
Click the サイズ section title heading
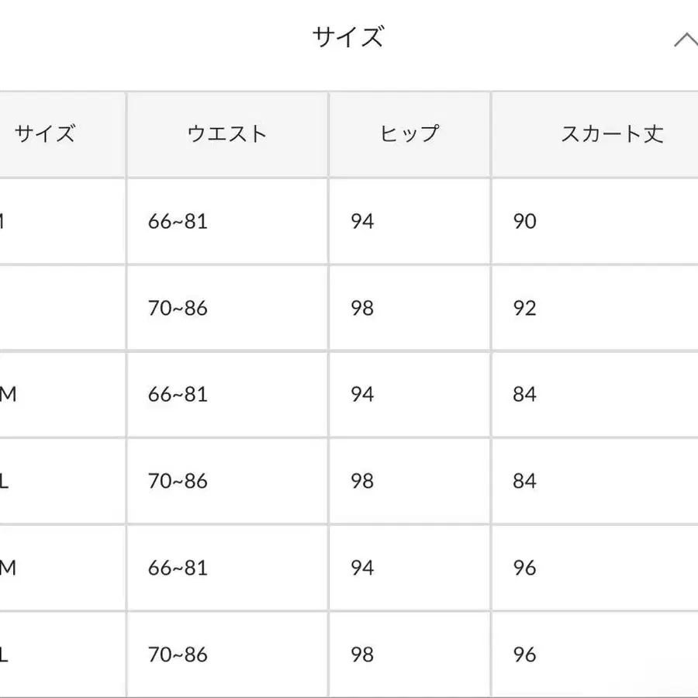[347, 37]
